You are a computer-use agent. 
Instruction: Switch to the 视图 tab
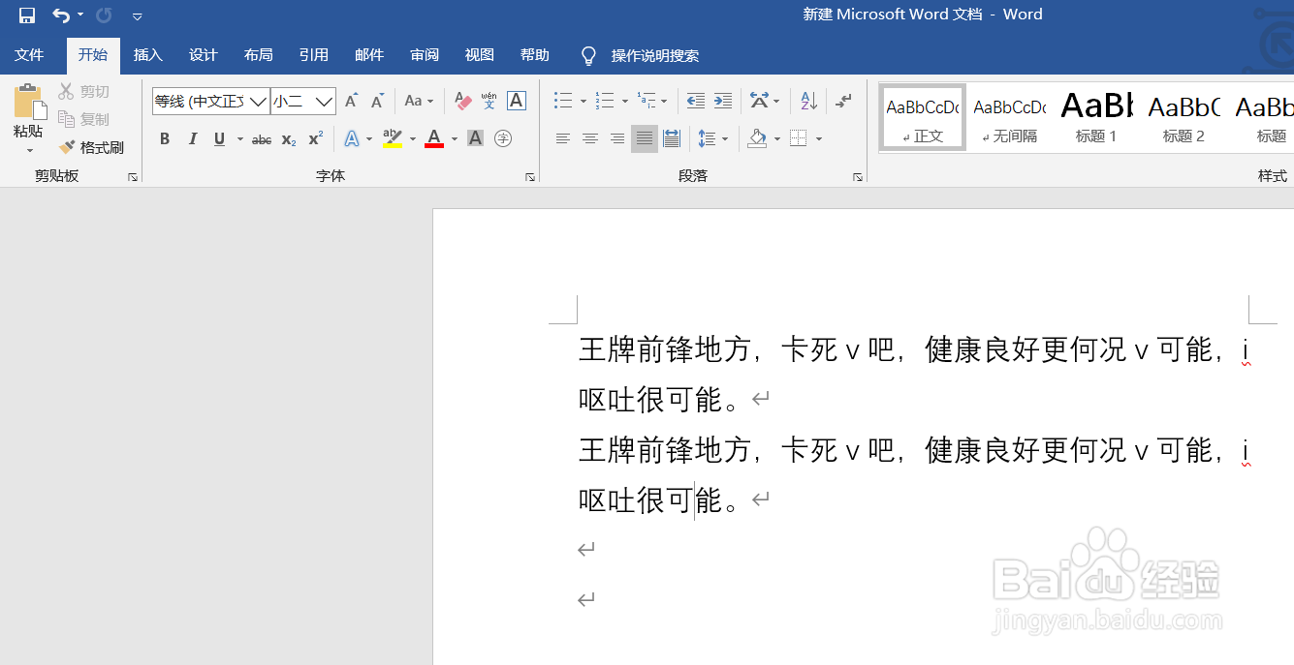(x=480, y=55)
